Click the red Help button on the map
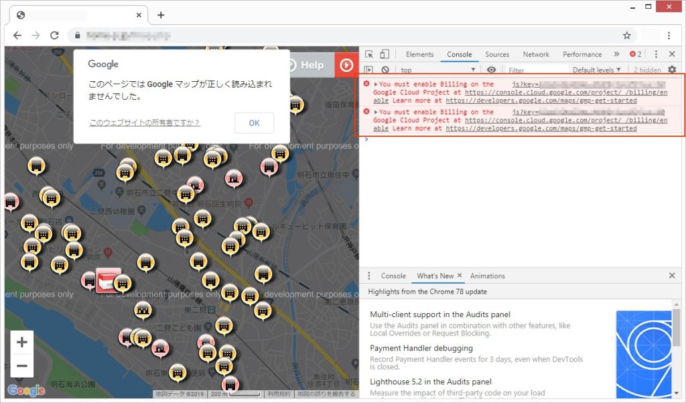Screen dimensions: 686x403 [347, 65]
